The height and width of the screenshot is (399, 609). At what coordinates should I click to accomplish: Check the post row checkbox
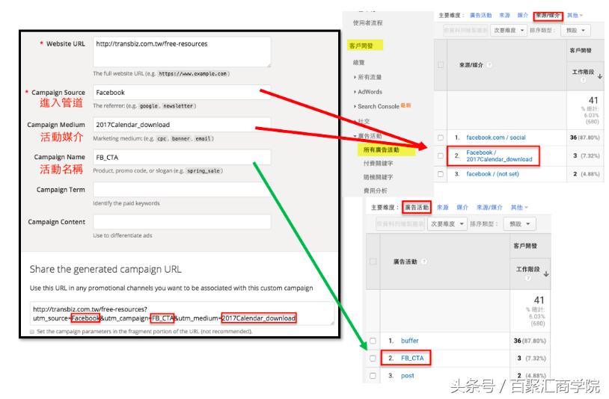373,376
